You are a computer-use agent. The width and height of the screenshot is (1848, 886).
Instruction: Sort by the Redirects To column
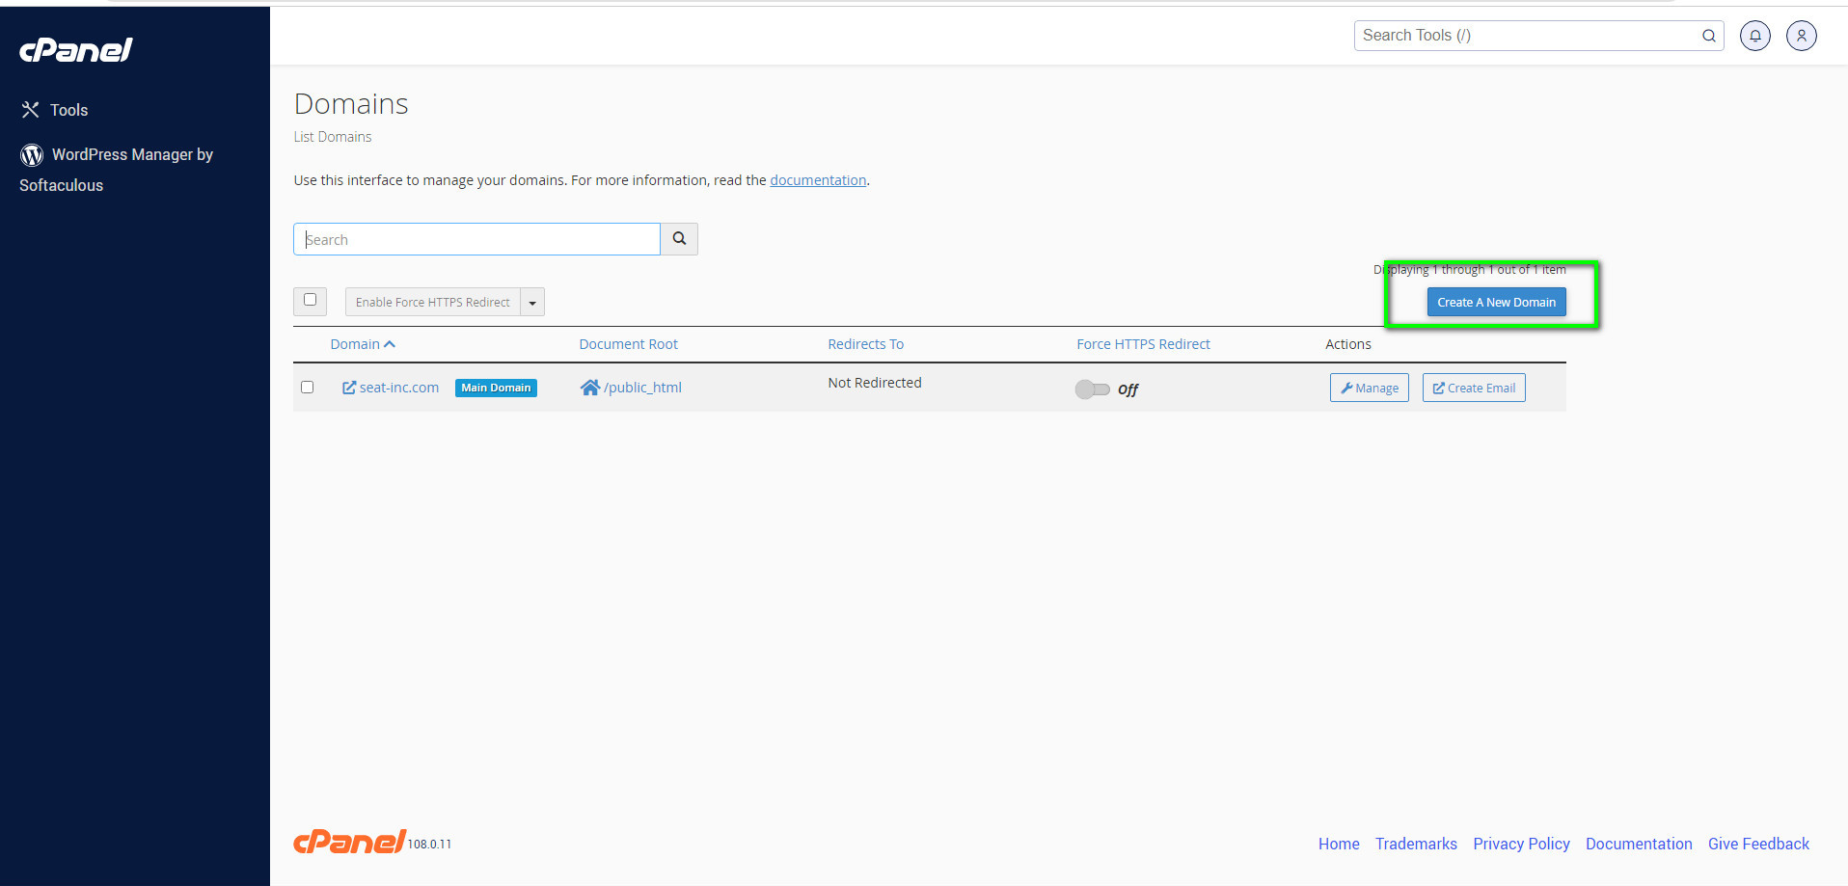(x=865, y=344)
